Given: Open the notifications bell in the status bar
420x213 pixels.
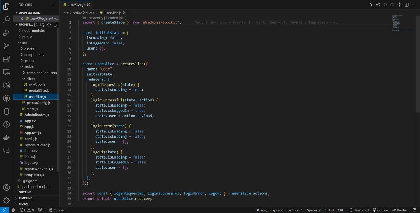Looking at the screenshot, I should (x=414, y=210).
